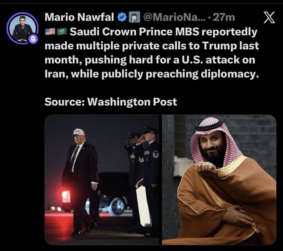Open the left photo with the USA cap
Screen dimensions: 283x251
click(x=102, y=180)
